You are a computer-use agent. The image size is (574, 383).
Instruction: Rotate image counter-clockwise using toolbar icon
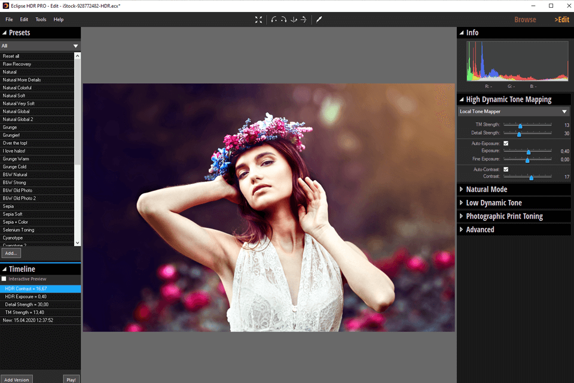[274, 20]
